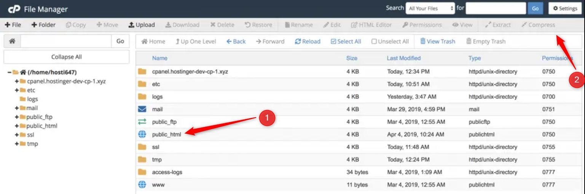Screen dimensions: 585x194
Task: Click the Permissions key toolbar item
Action: coord(422,25)
